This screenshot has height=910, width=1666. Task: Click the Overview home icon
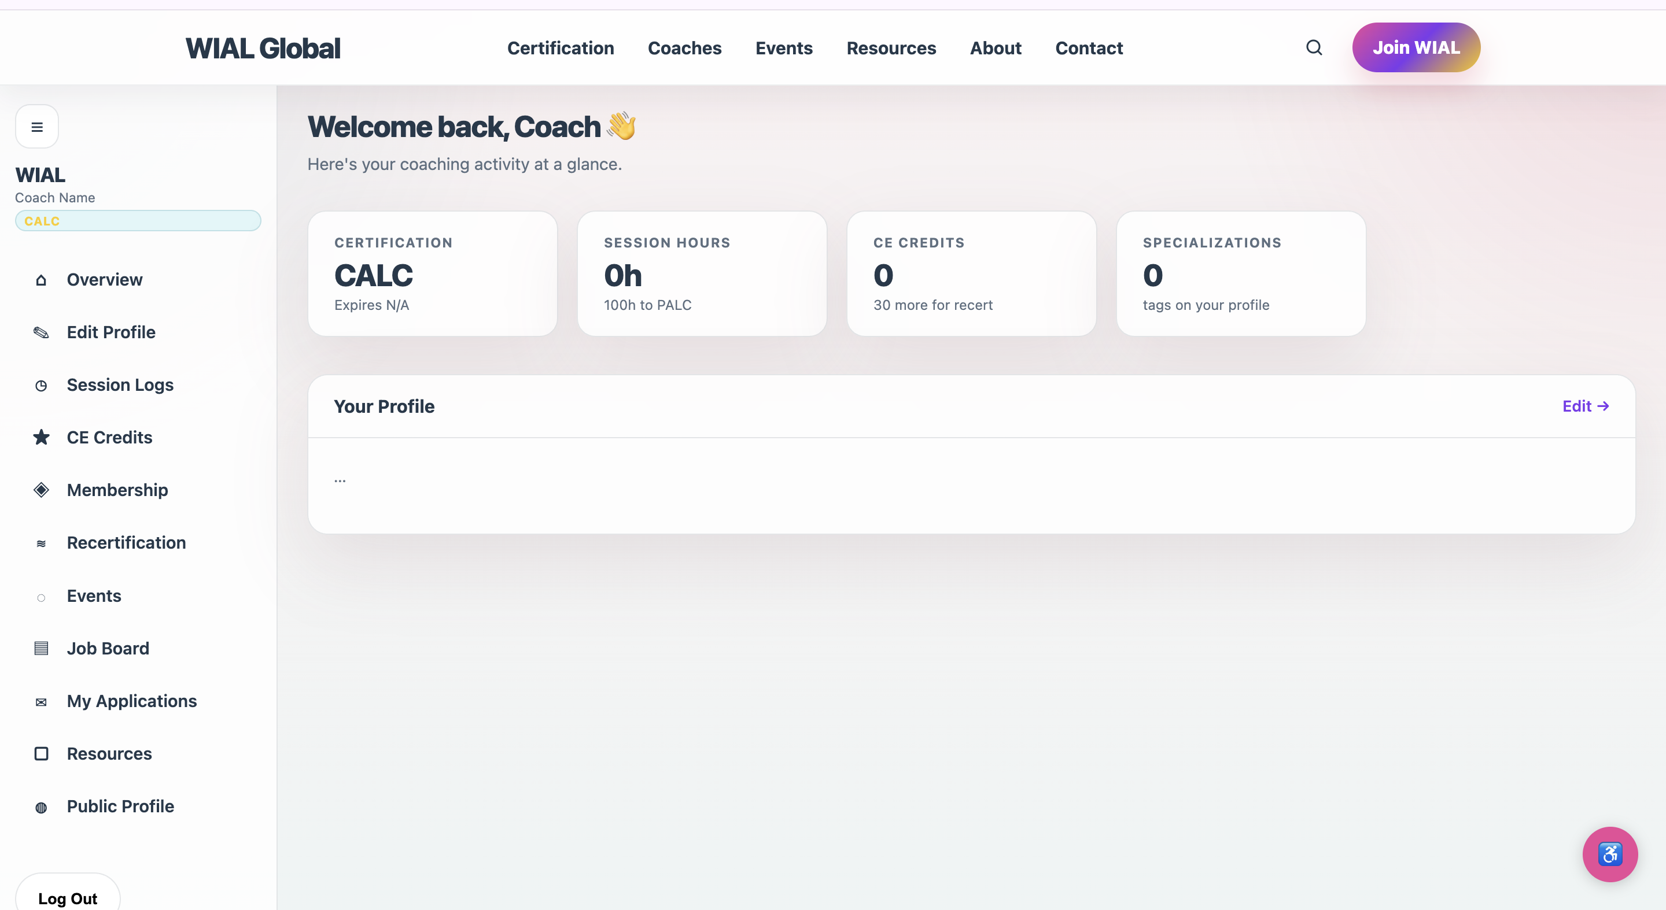point(42,280)
